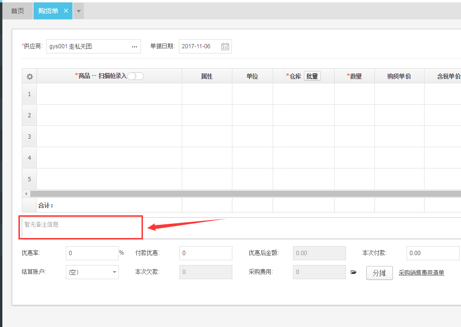Viewport: 461px width, 327px height.
Task: Click the 优惠后金额 field
Action: [x=319, y=253]
